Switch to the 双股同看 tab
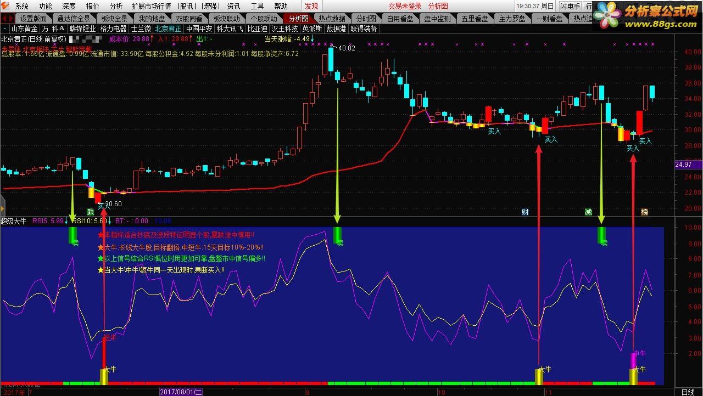Screen dimensions: 703x396 189,19
